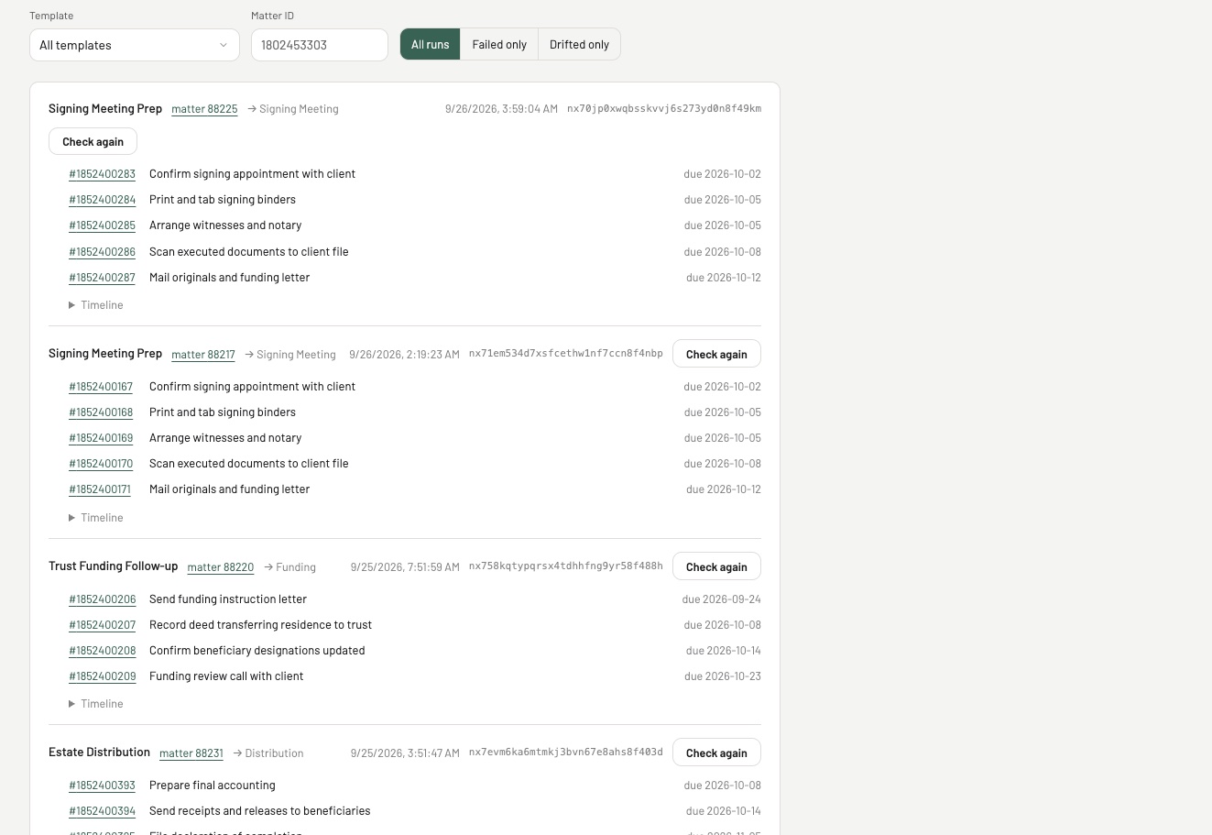
Task: Expand Timeline under matter 88217 run
Action: pos(95,518)
